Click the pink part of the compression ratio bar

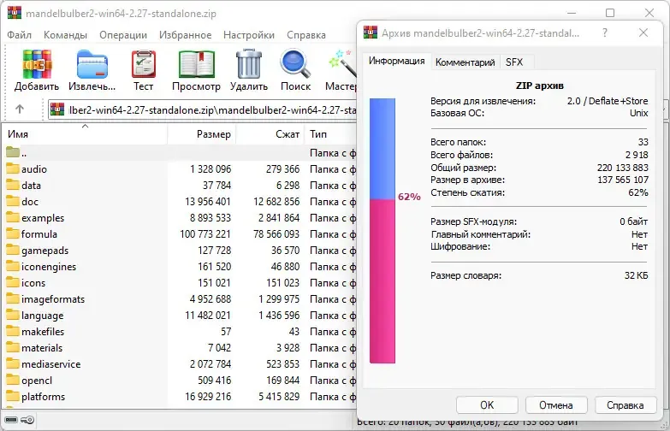click(382, 281)
